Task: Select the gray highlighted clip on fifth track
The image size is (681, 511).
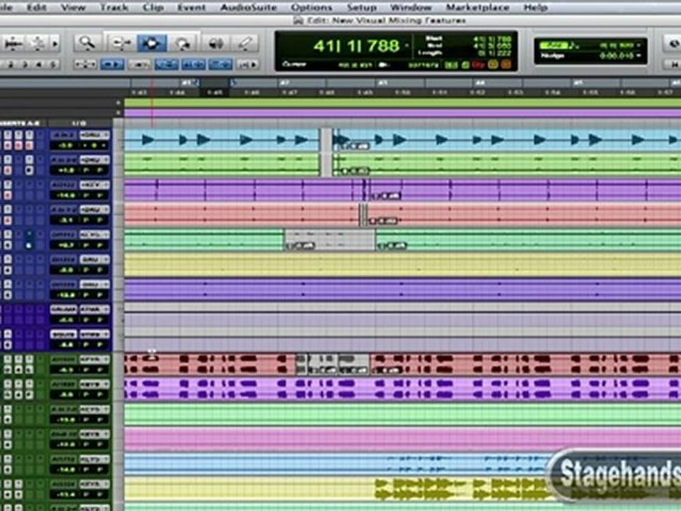Action: pyautogui.click(x=330, y=241)
